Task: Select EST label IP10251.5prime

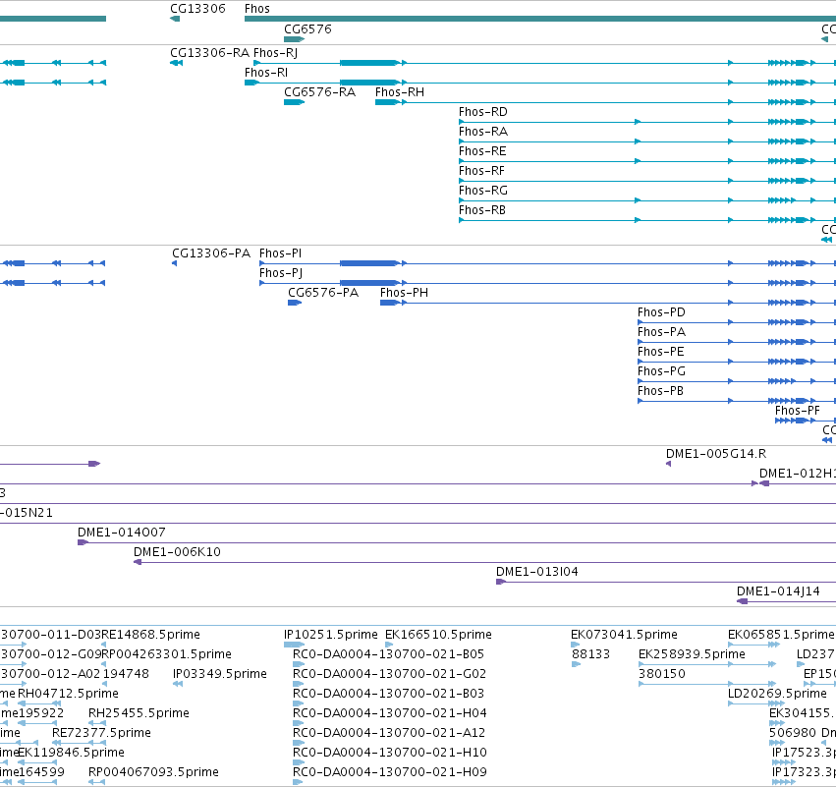Action: (331, 635)
